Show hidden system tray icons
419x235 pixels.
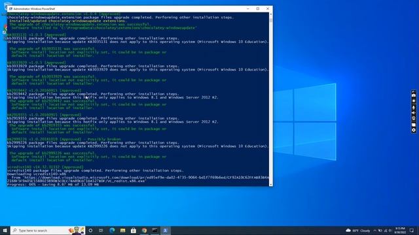click(374, 230)
